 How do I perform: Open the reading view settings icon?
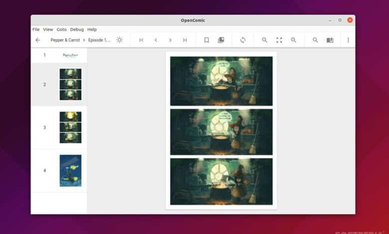(x=330, y=40)
